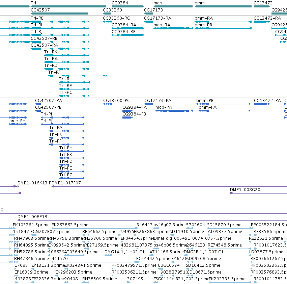Open the Trl-RE transcript
Viewport: 287px width, 284px height.
65,86
